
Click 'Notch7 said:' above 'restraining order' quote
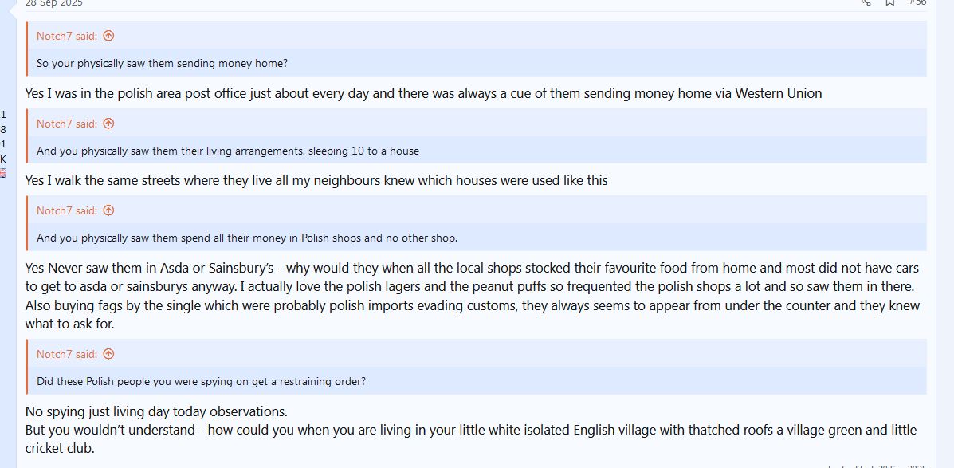[67, 354]
